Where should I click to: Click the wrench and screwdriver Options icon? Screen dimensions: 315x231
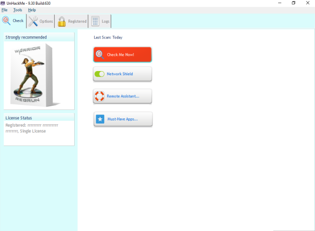coord(33,21)
